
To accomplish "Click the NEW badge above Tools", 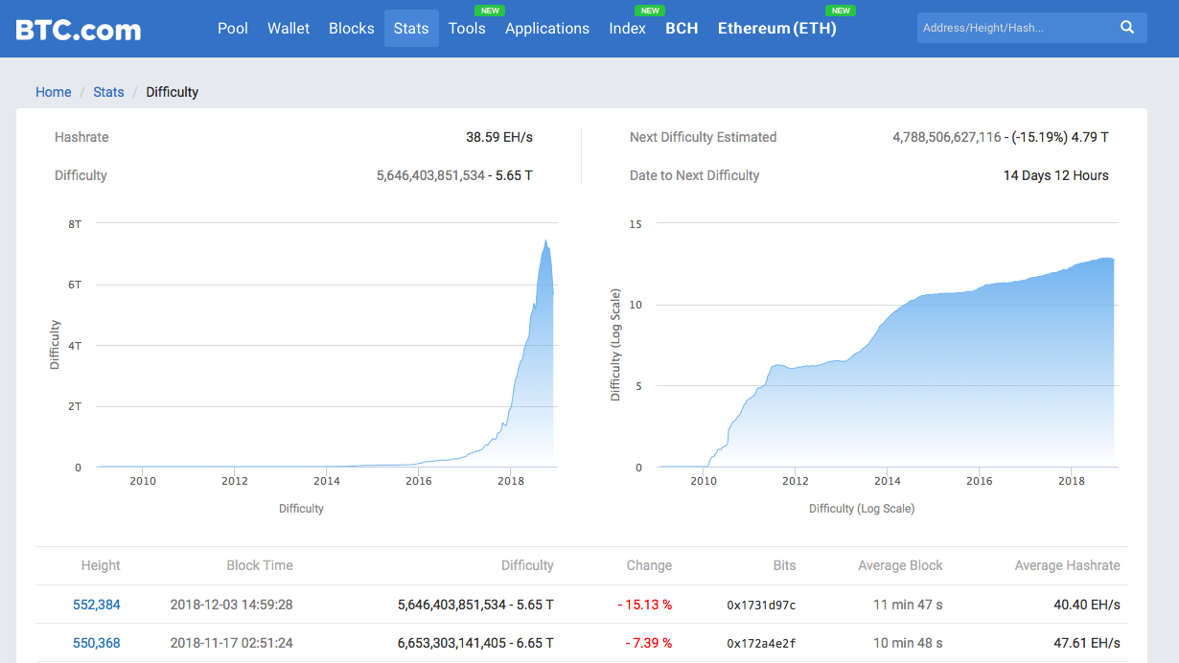I will [490, 11].
